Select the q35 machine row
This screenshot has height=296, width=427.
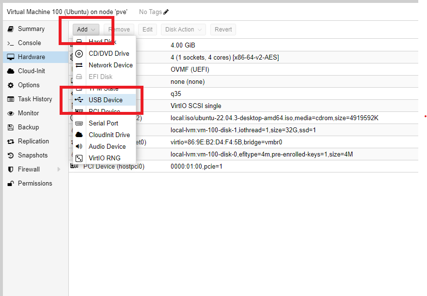243,93
